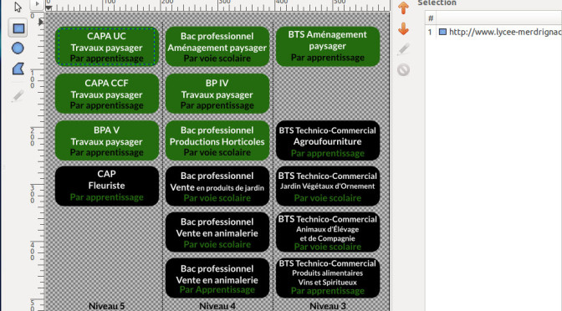The height and width of the screenshot is (311, 562).
Task: Click the pencil edit icon beside selection list
Action: coord(404,49)
